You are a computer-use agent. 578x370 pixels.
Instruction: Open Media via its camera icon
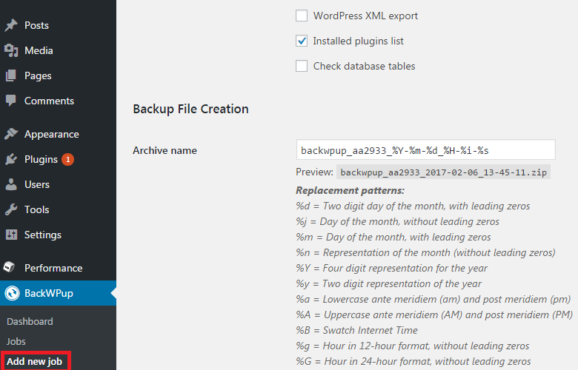click(11, 50)
